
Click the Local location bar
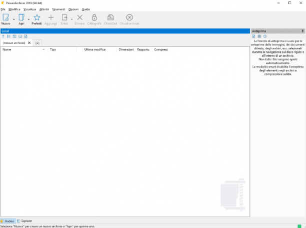click(125, 31)
